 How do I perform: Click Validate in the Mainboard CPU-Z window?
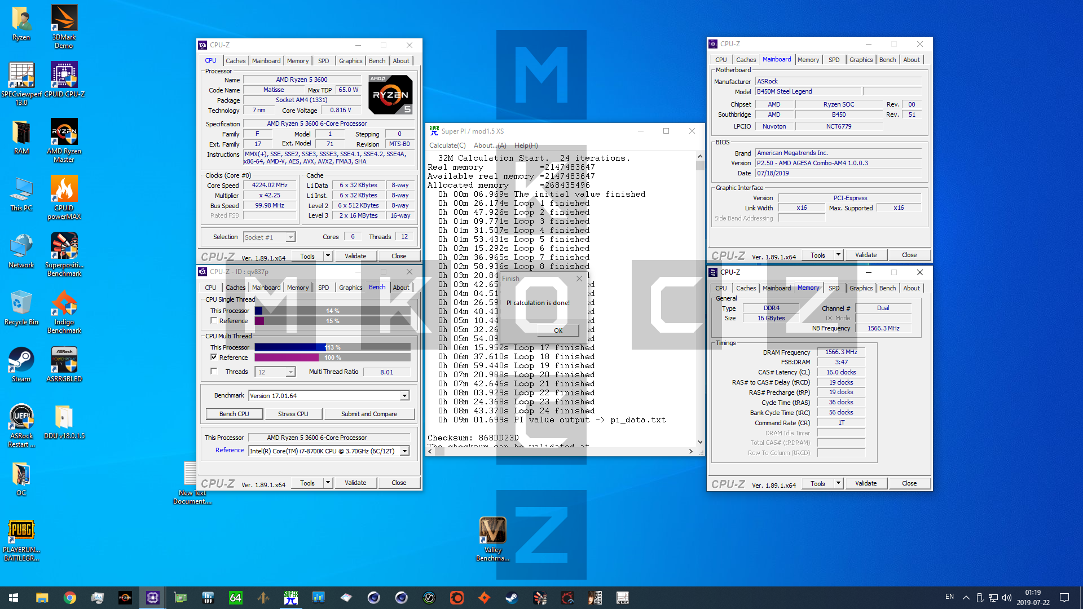(866, 255)
